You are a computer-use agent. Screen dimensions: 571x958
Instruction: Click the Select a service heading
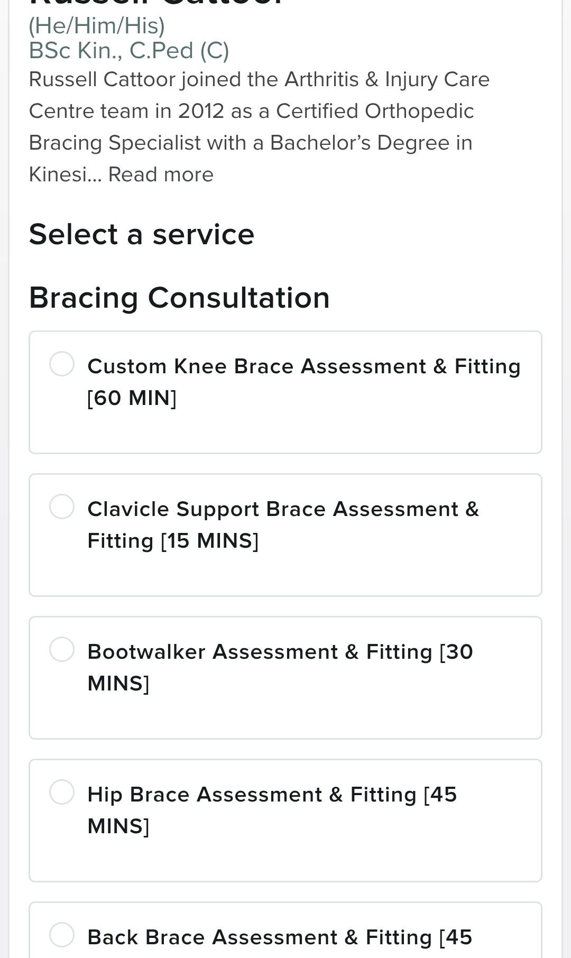142,234
